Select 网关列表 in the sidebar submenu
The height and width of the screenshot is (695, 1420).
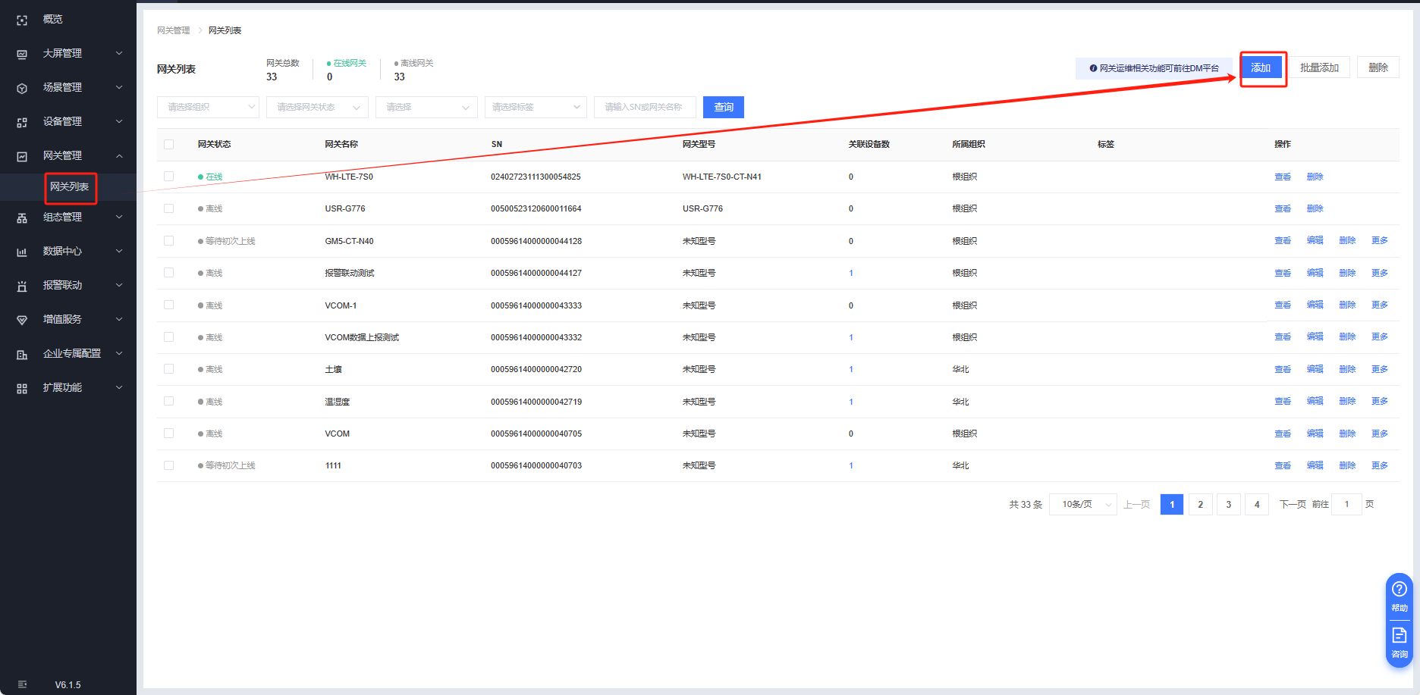[69, 186]
